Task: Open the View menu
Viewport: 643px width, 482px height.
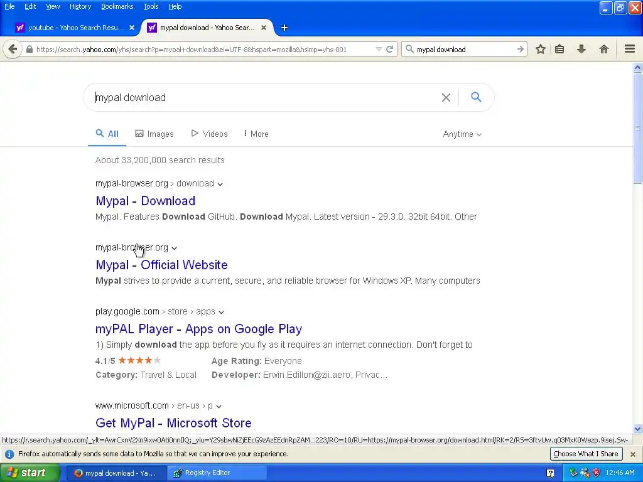Action: [53, 6]
